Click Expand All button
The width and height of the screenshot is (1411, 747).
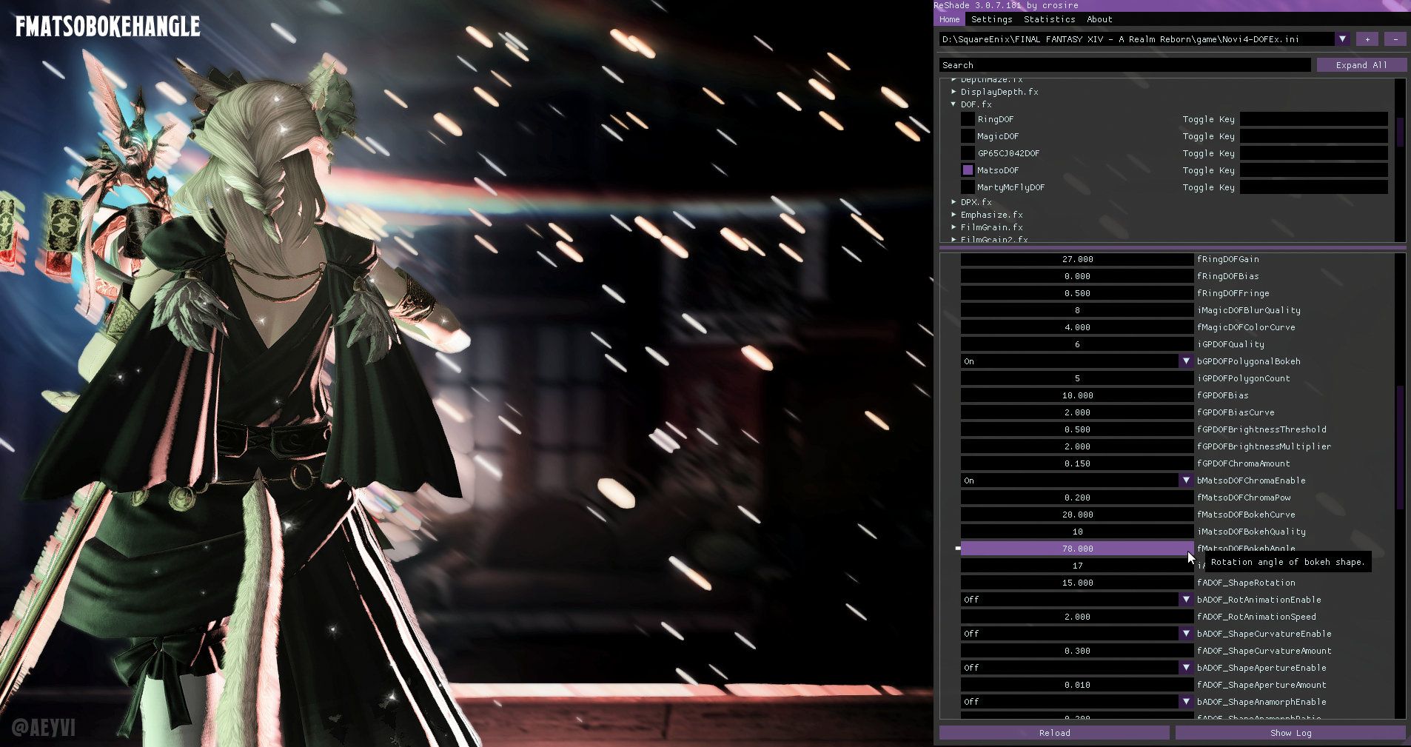coord(1361,65)
